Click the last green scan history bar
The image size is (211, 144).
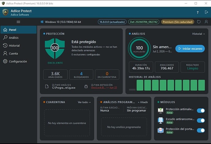pyautogui.click(x=202, y=85)
